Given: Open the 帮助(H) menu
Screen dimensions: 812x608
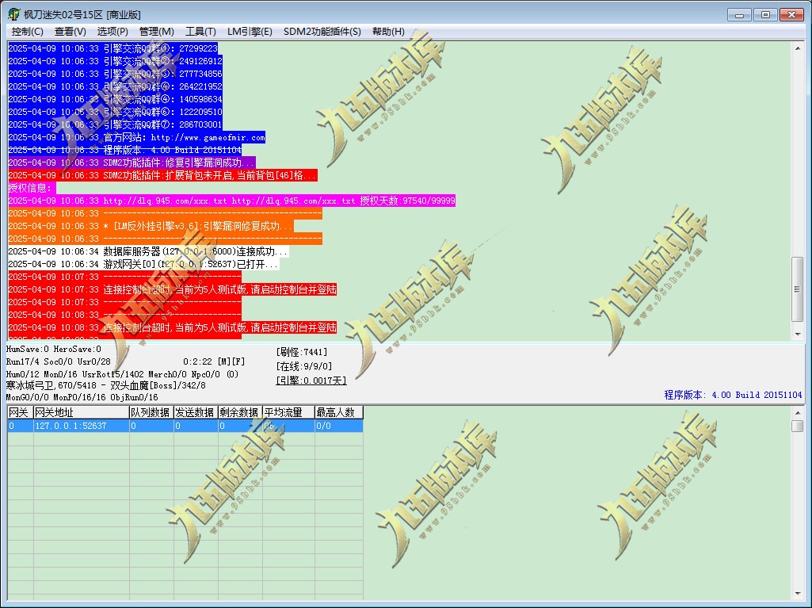Looking at the screenshot, I should pos(388,32).
